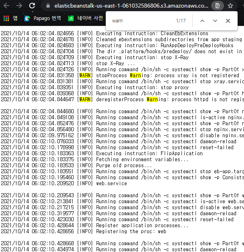Click 'RunAppDeployPreDeployHooks' log text
This screenshot has height=252, width=244.
[197, 45]
